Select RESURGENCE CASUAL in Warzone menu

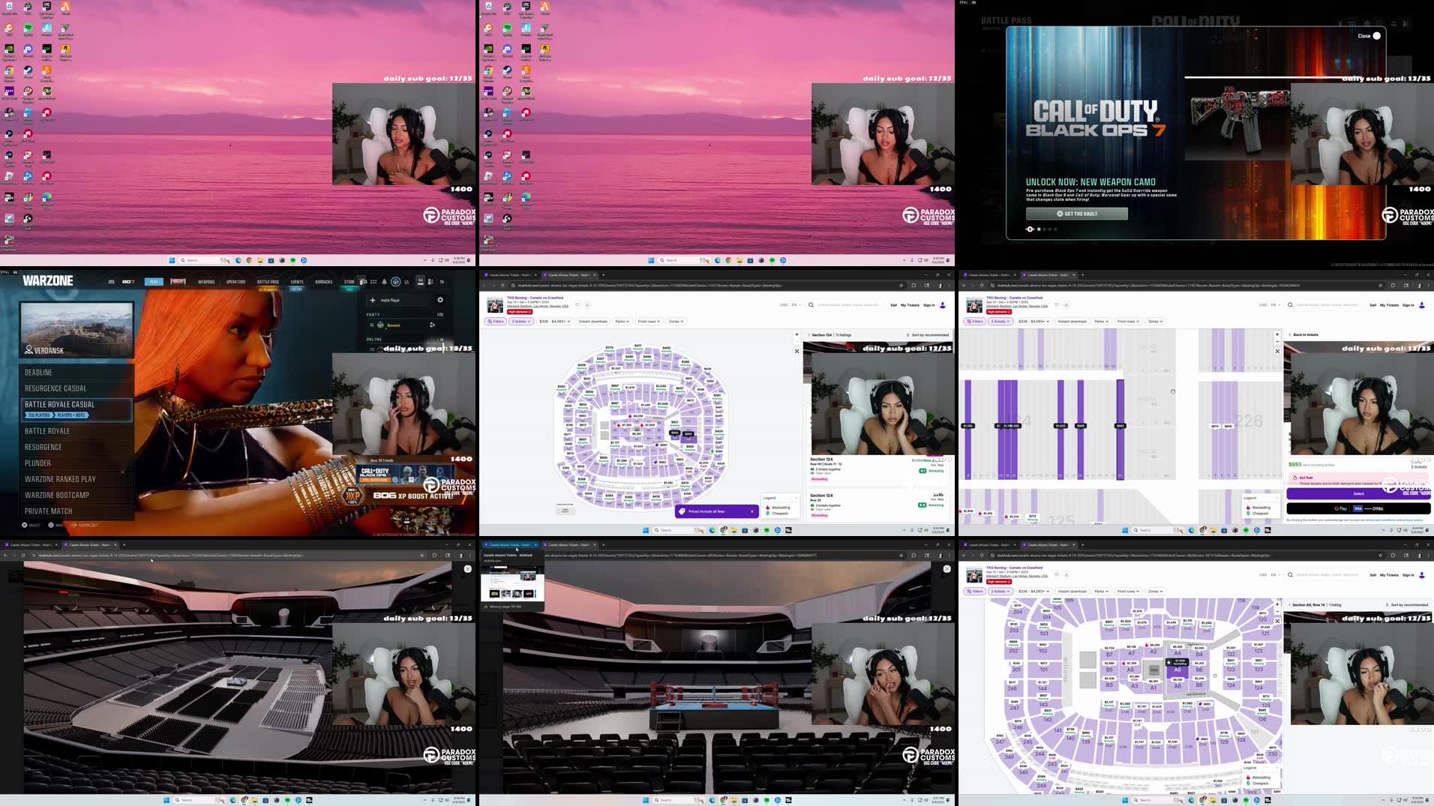point(76,388)
